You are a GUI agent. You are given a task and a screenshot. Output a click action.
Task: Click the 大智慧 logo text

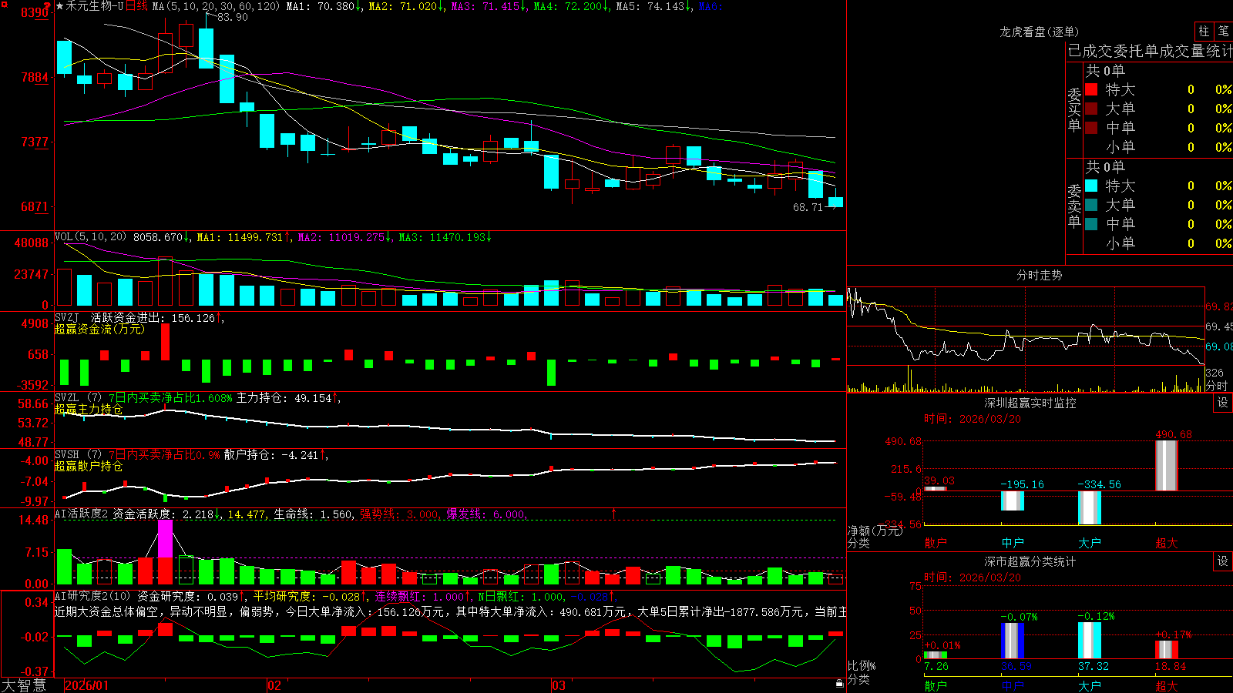click(x=24, y=685)
